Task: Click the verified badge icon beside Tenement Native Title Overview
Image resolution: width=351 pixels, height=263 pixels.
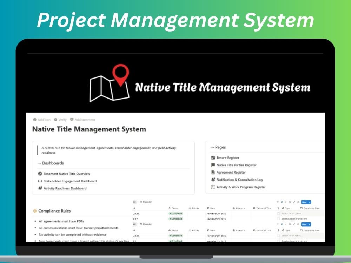Action: tap(40, 174)
